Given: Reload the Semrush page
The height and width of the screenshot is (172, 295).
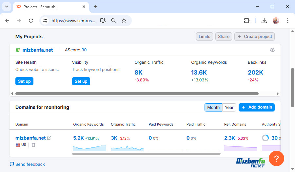Looking at the screenshot, I should [x=31, y=21].
